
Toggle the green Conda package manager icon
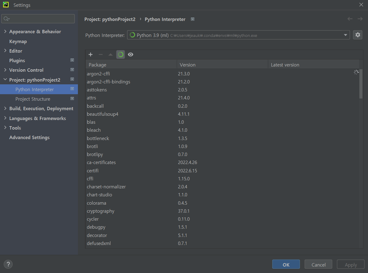click(x=121, y=55)
